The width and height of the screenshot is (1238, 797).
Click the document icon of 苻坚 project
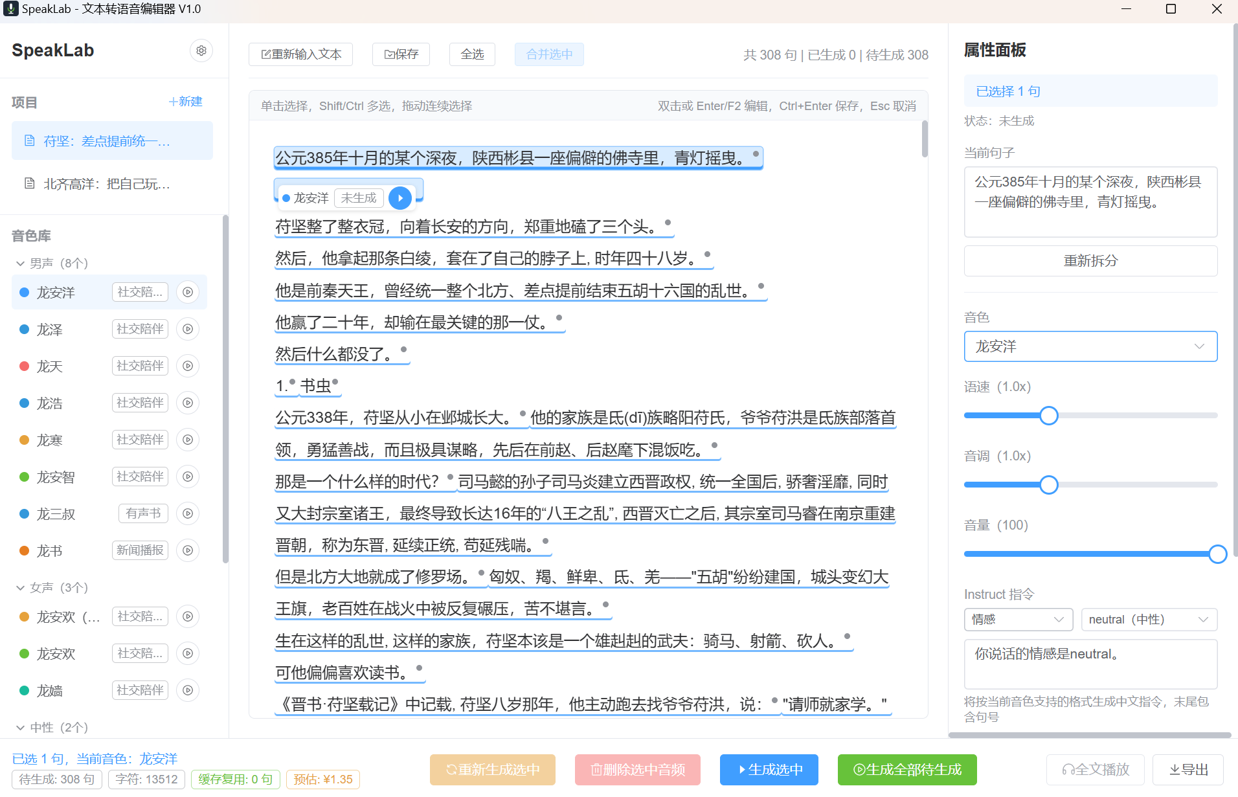point(30,140)
